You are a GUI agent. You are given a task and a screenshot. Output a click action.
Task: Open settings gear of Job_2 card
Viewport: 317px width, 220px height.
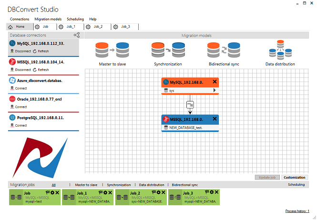tap(159, 192)
